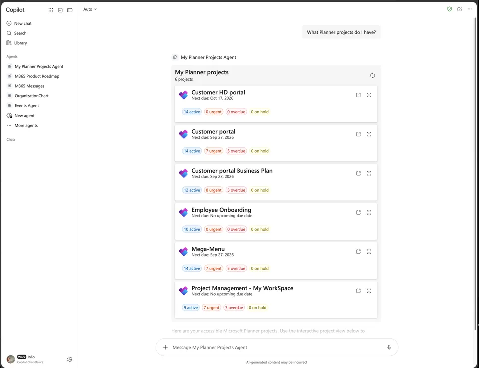Expand the Customer portal card fullscreen
This screenshot has width=479, height=368.
tap(369, 134)
